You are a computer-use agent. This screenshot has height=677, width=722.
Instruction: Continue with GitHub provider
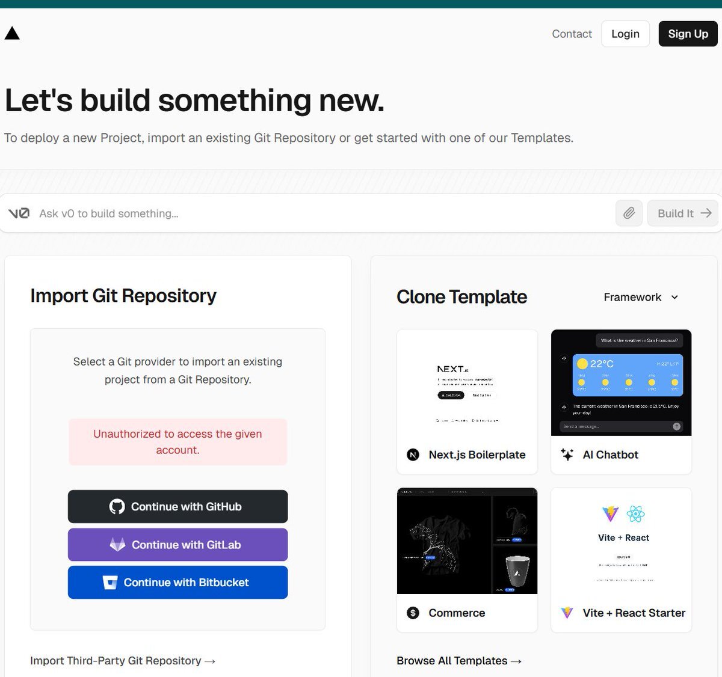click(177, 507)
